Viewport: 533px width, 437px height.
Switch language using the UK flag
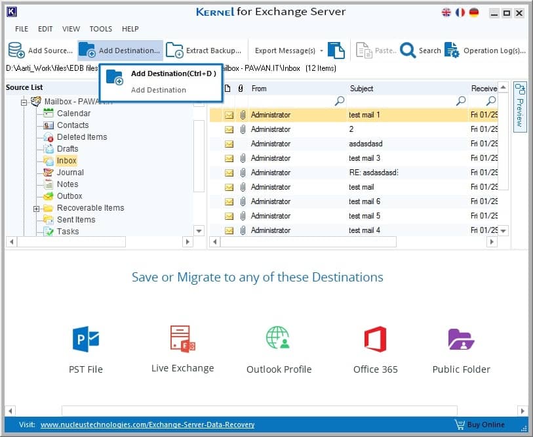click(446, 12)
